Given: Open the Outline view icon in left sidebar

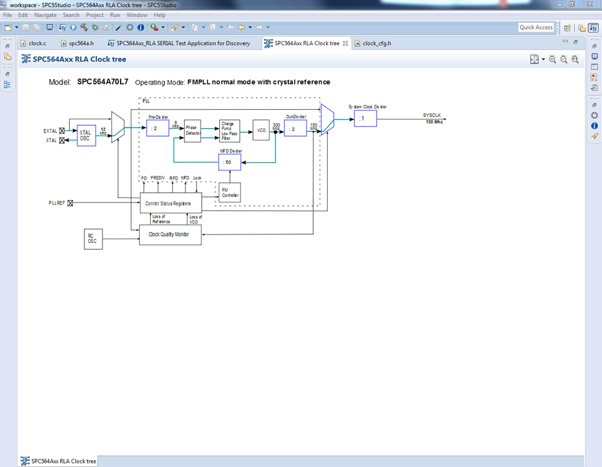Looking at the screenshot, I should coord(7,85).
